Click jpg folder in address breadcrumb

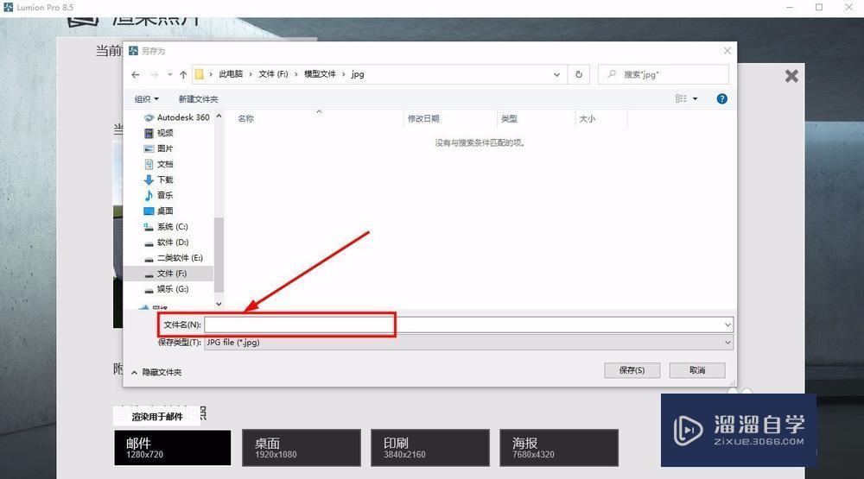pos(358,73)
